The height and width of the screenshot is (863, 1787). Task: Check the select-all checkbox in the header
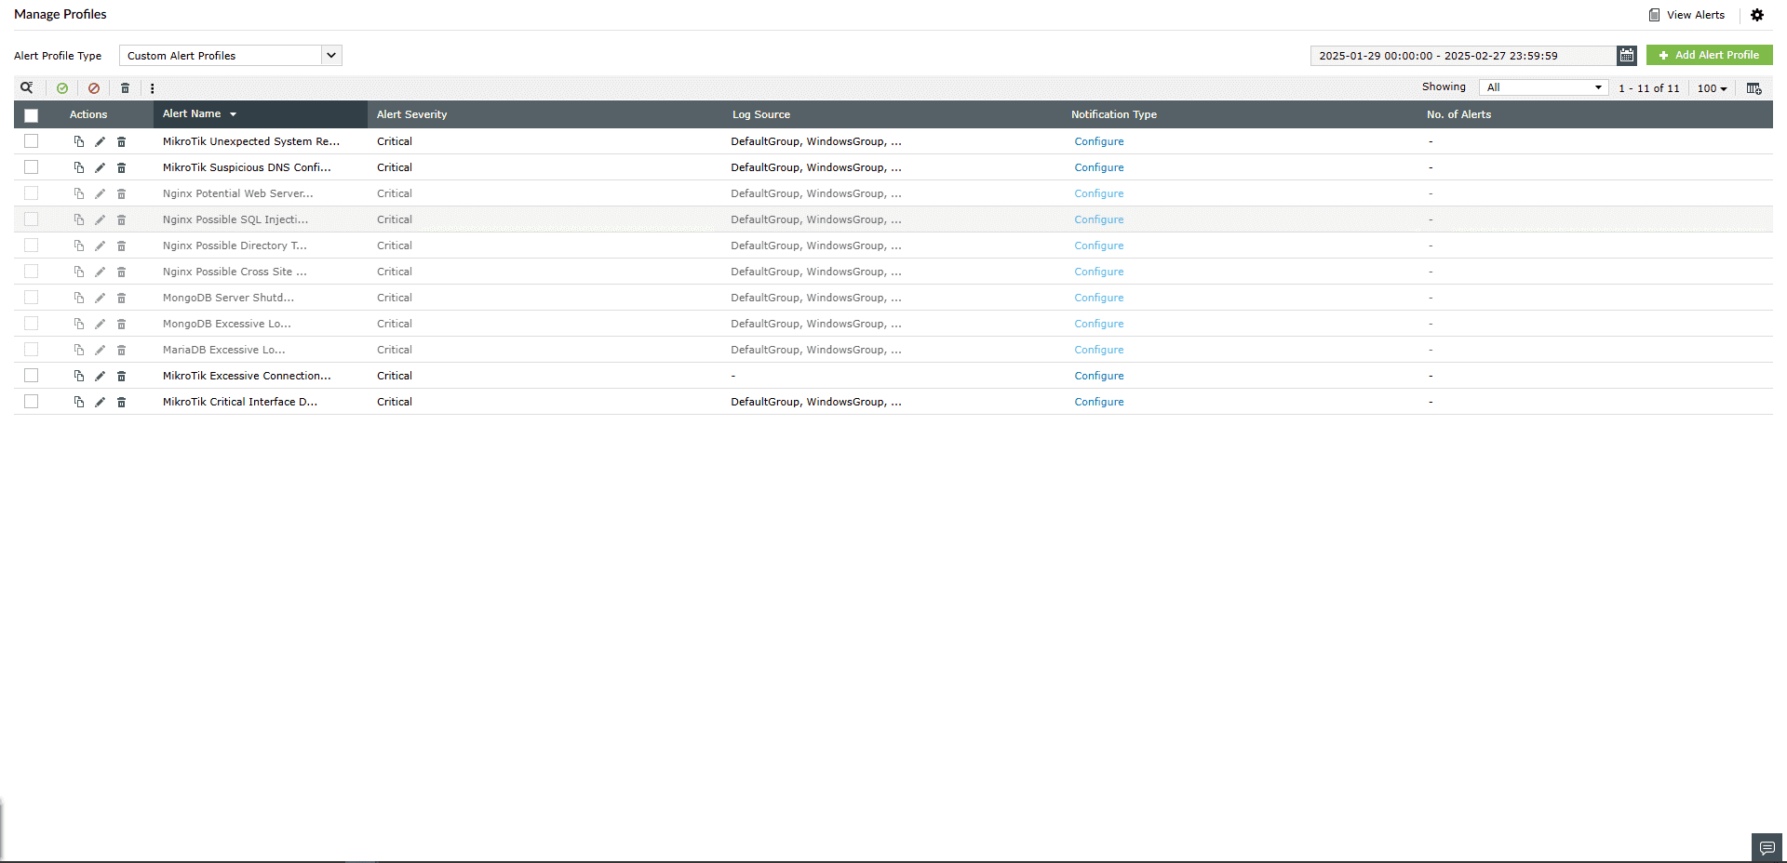click(x=31, y=114)
